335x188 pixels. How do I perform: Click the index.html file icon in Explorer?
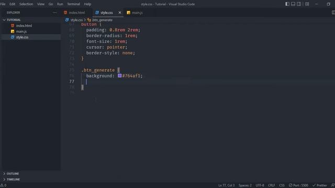pos(13,26)
